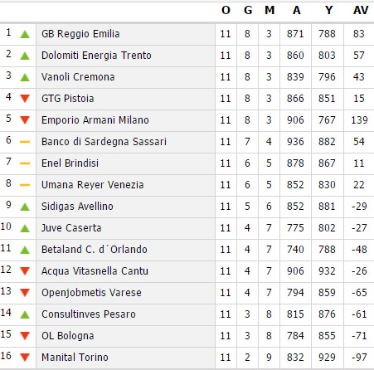The height and width of the screenshot is (370, 374).
Task: Click red down arrow beside Manital Torino
Action: [25, 358]
